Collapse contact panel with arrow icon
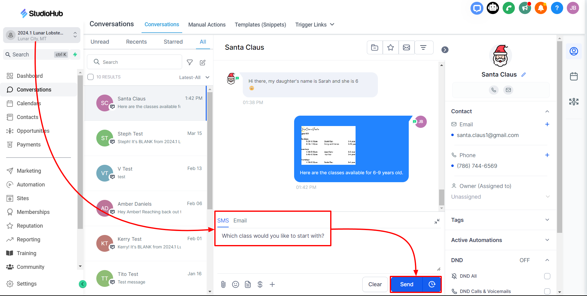 click(445, 50)
